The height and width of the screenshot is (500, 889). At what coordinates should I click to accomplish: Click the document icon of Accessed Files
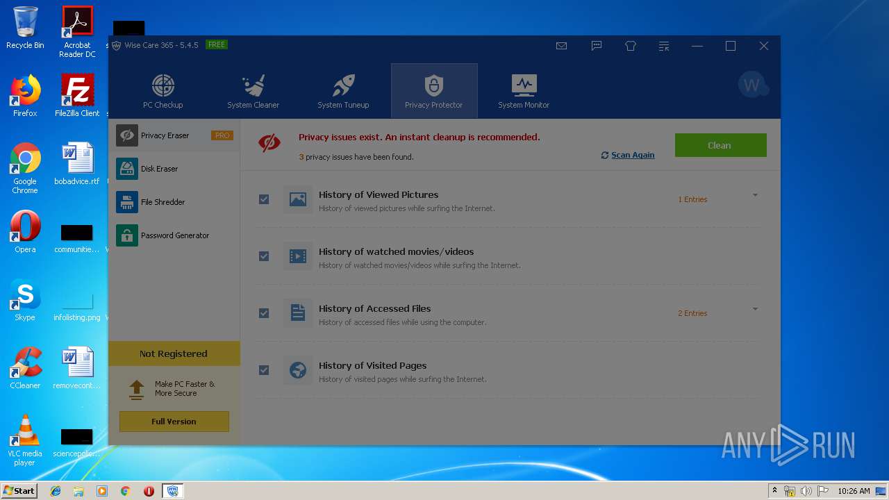[298, 313]
